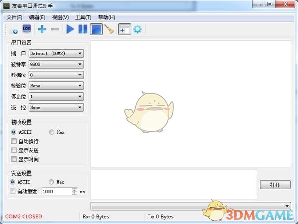Click the Rx: 0 Bytes counter
Screen dimensions: 298x224
coord(96,217)
